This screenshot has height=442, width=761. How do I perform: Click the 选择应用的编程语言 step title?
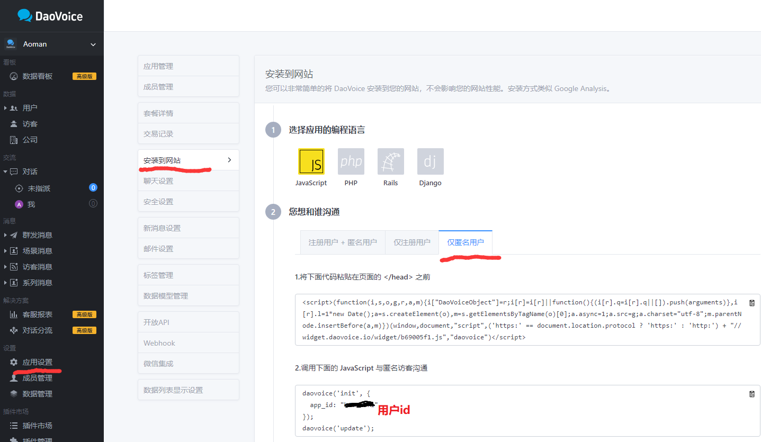(x=327, y=130)
